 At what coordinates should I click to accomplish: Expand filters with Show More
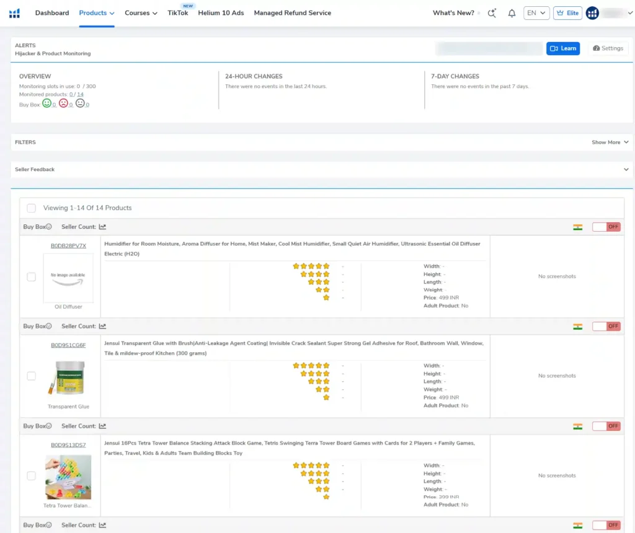610,143
